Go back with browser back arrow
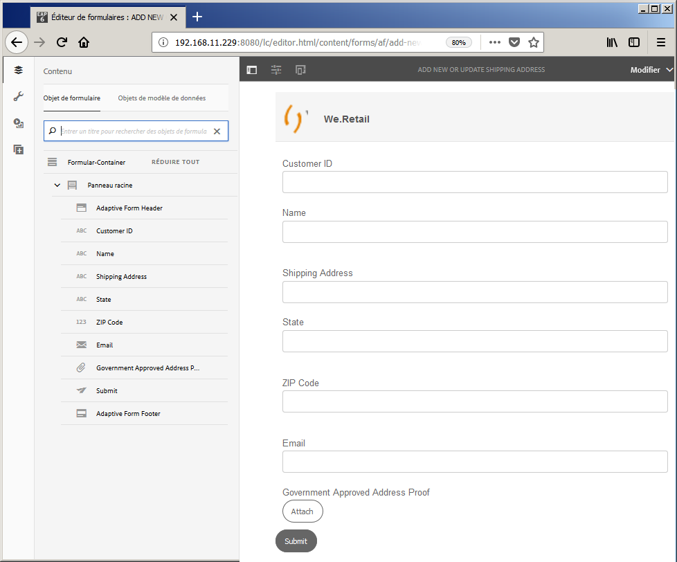Viewport: 677px width, 562px height. click(17, 42)
